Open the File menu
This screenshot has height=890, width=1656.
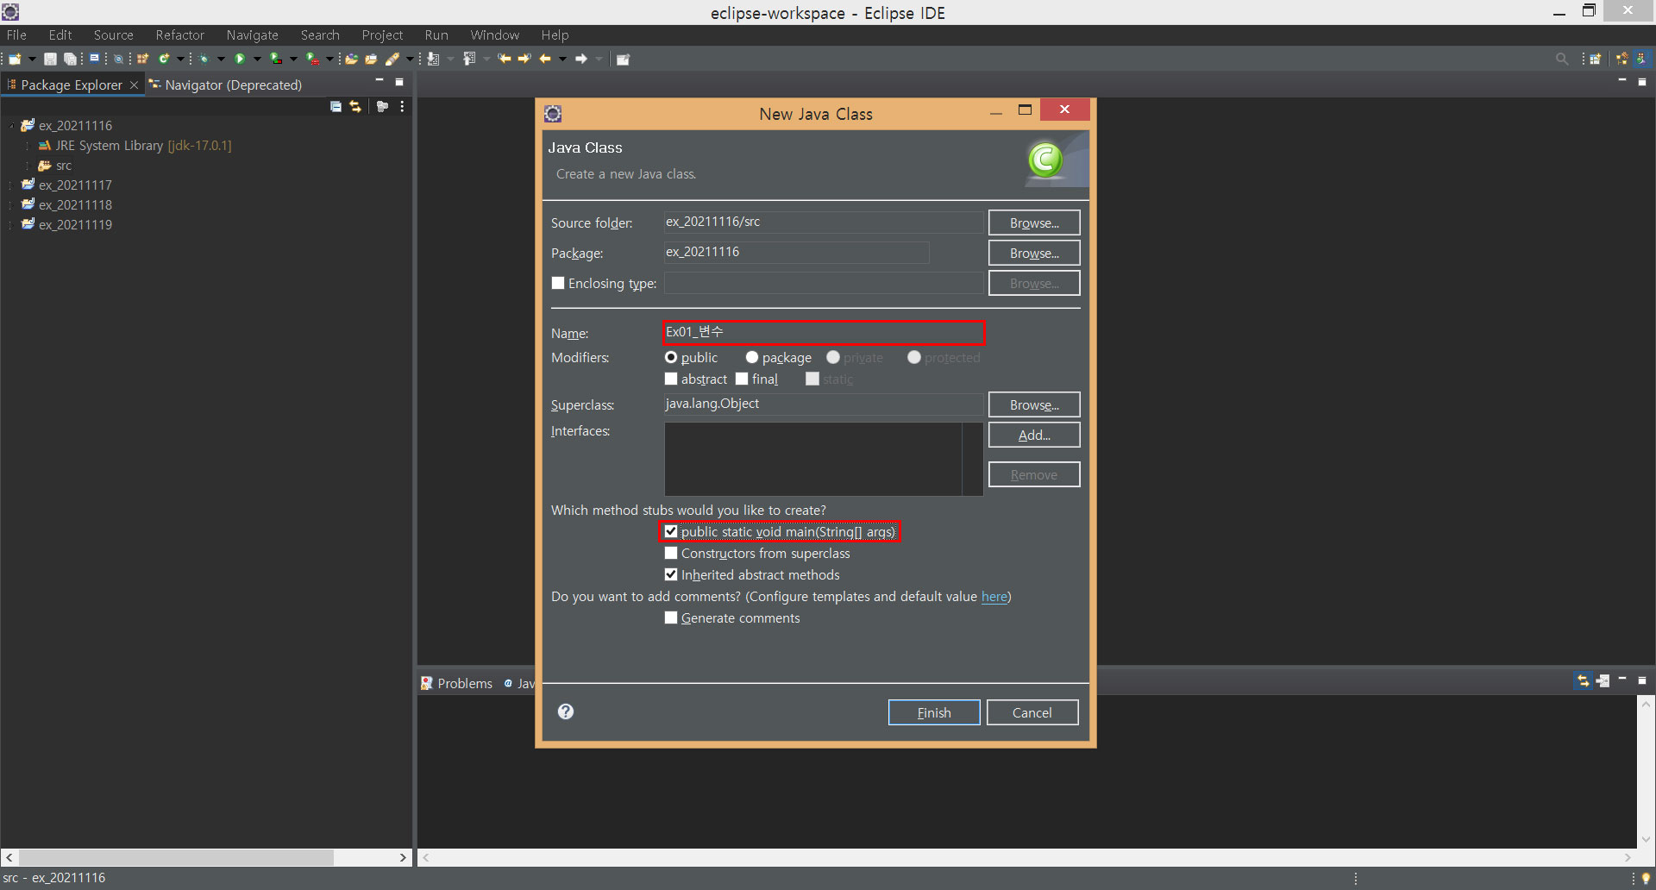[x=16, y=35]
